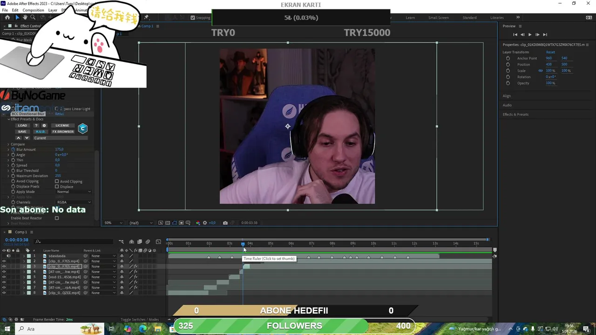Open the Channels RGBA dropdown
This screenshot has width=596, height=335.
[74, 202]
